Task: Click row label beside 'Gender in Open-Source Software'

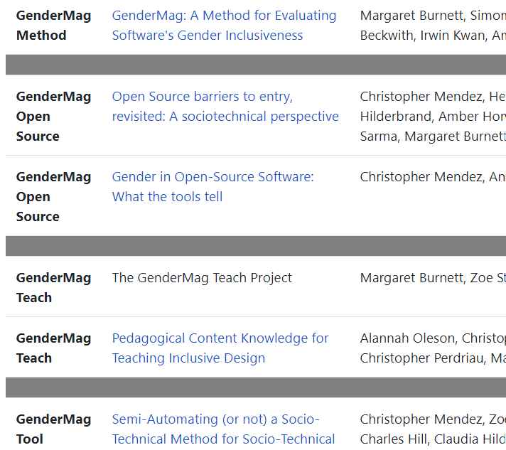Action: tap(53, 197)
